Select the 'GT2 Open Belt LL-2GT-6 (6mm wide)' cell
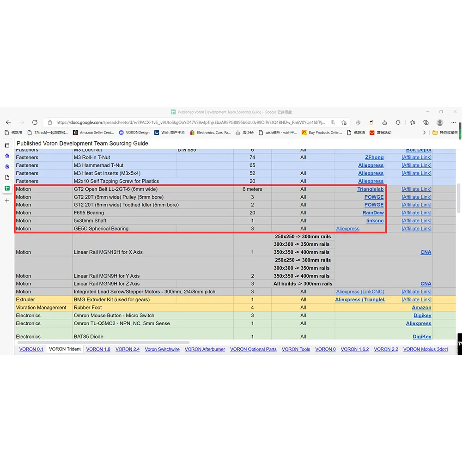The height and width of the screenshot is (462, 462). [x=153, y=189]
